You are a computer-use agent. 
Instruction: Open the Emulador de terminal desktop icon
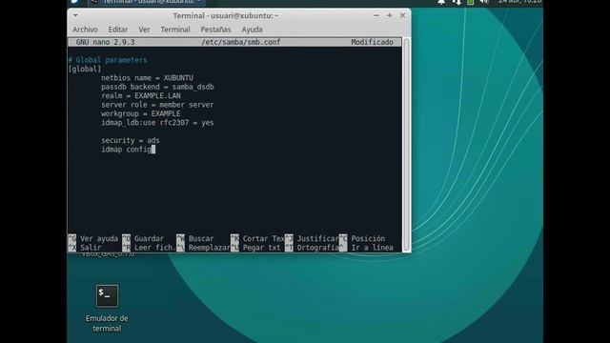pyautogui.click(x=107, y=308)
